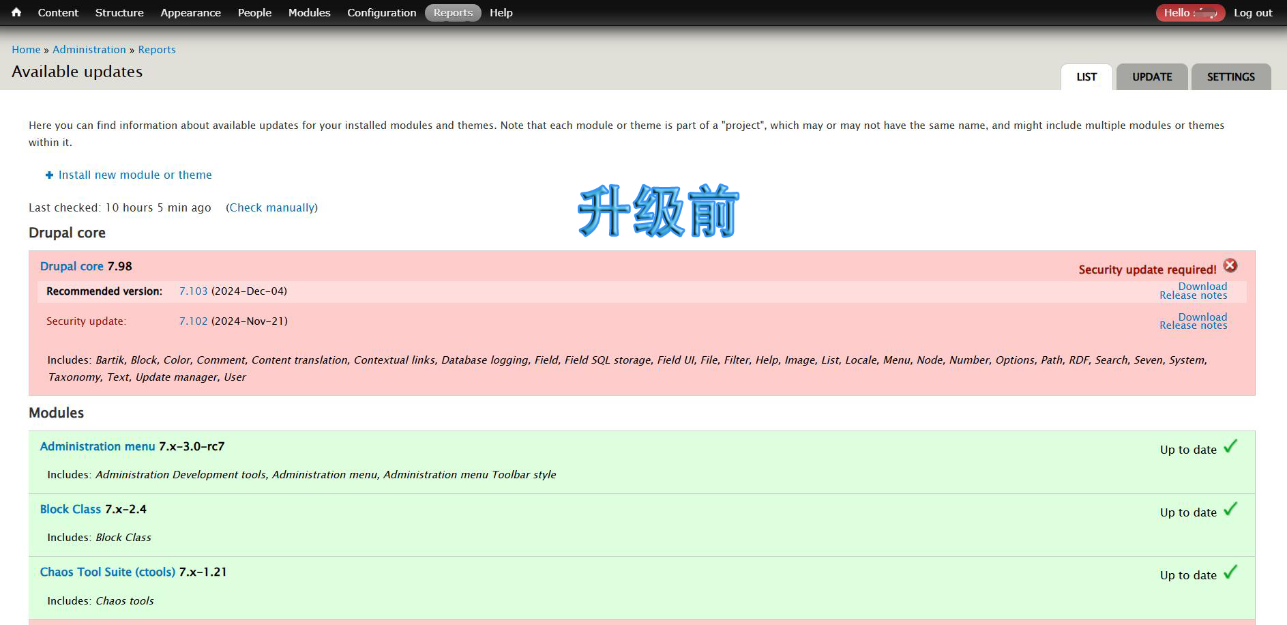Click version text 7.x-2.4
Viewport: 1287px width, 625px height.
point(125,509)
